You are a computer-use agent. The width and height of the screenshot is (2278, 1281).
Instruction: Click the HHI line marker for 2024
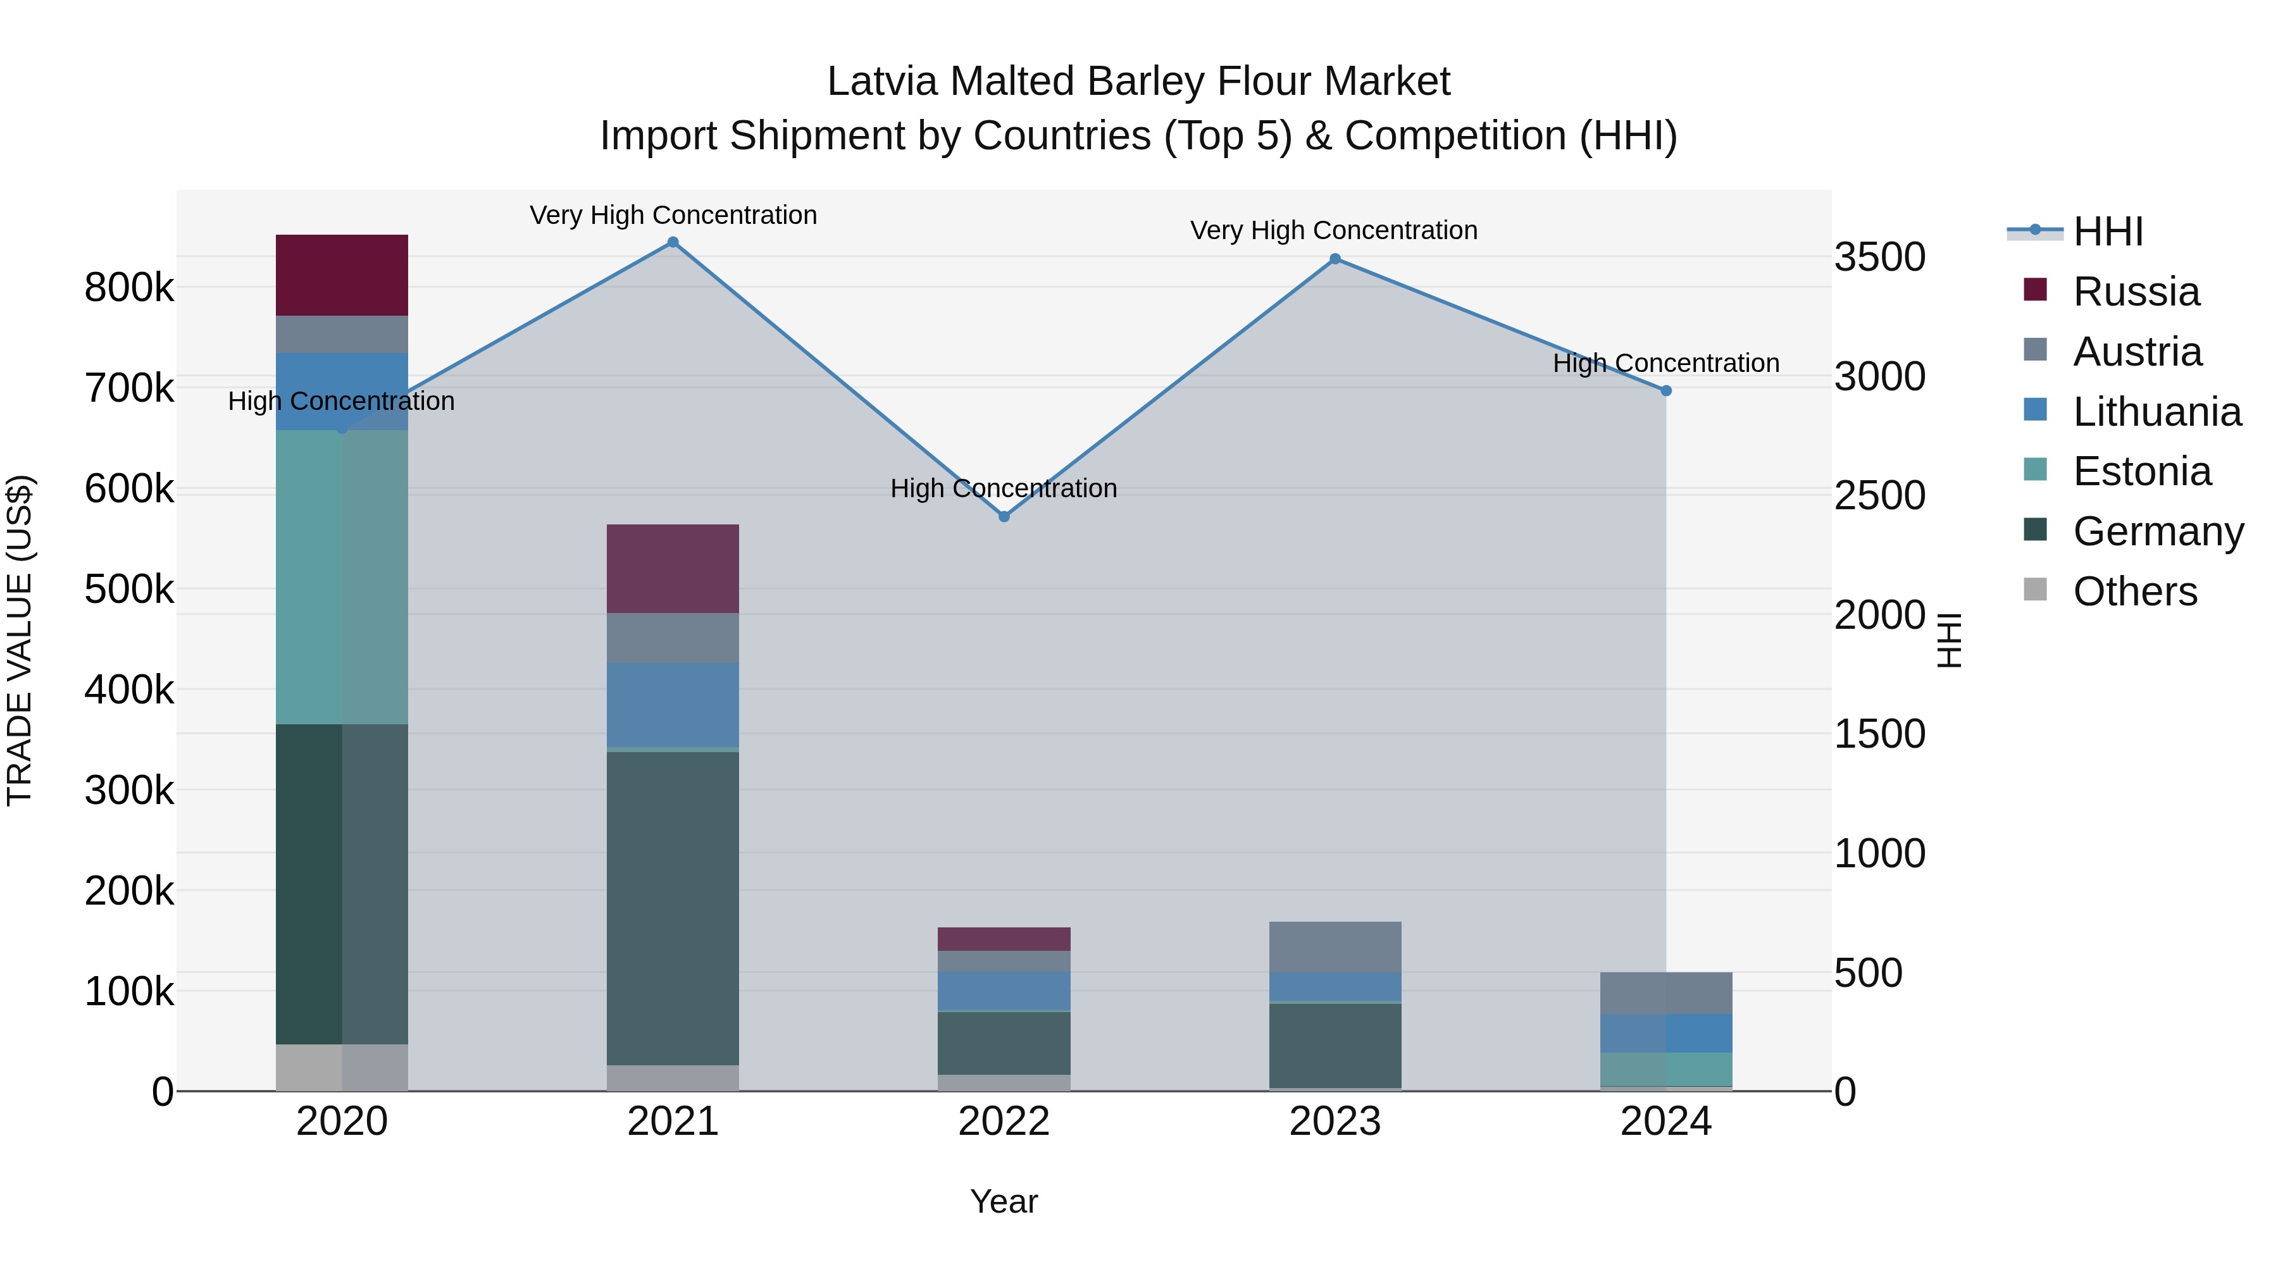click(x=1666, y=391)
